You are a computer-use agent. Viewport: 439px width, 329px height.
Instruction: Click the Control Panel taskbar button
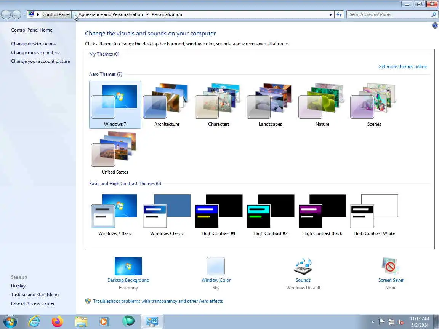(152, 321)
